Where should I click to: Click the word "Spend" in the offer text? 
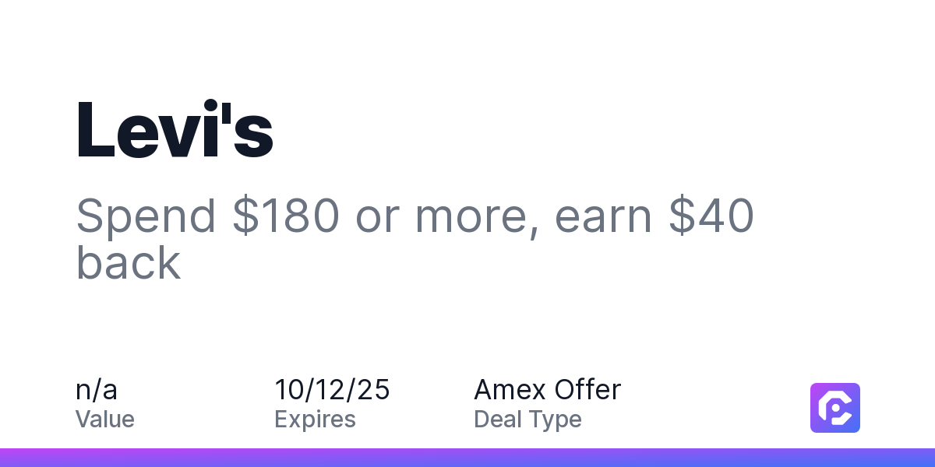click(146, 219)
